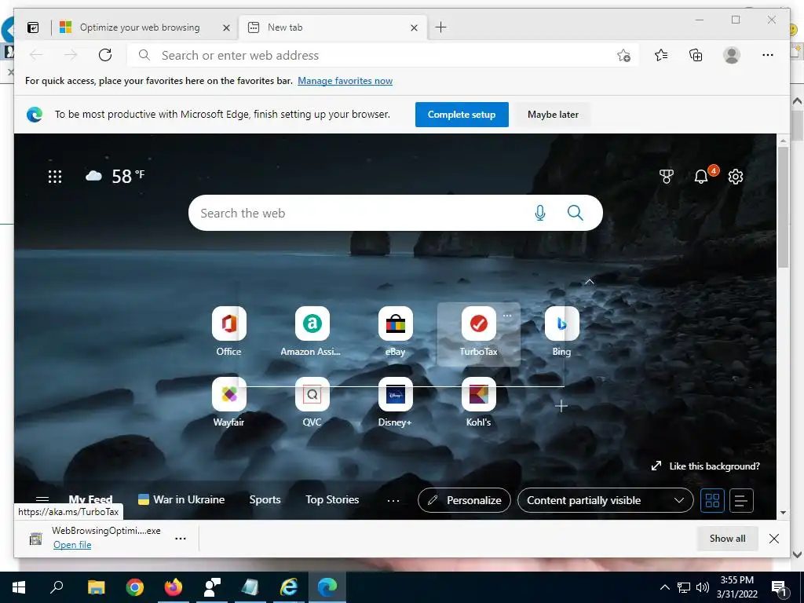Viewport: 804px width, 603px height.
Task: Open the Office quick link
Action: 228,331
